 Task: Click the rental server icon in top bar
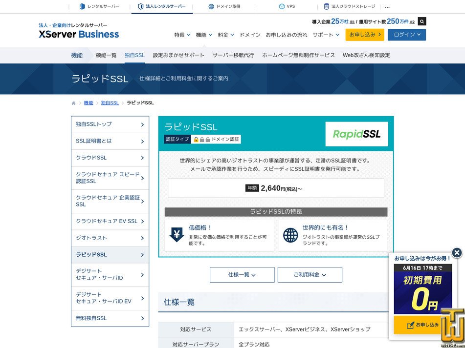coord(82,6)
